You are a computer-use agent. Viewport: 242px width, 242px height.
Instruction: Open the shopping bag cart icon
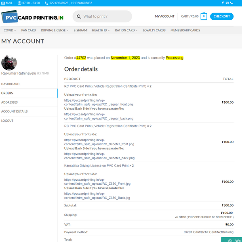coord(204,16)
